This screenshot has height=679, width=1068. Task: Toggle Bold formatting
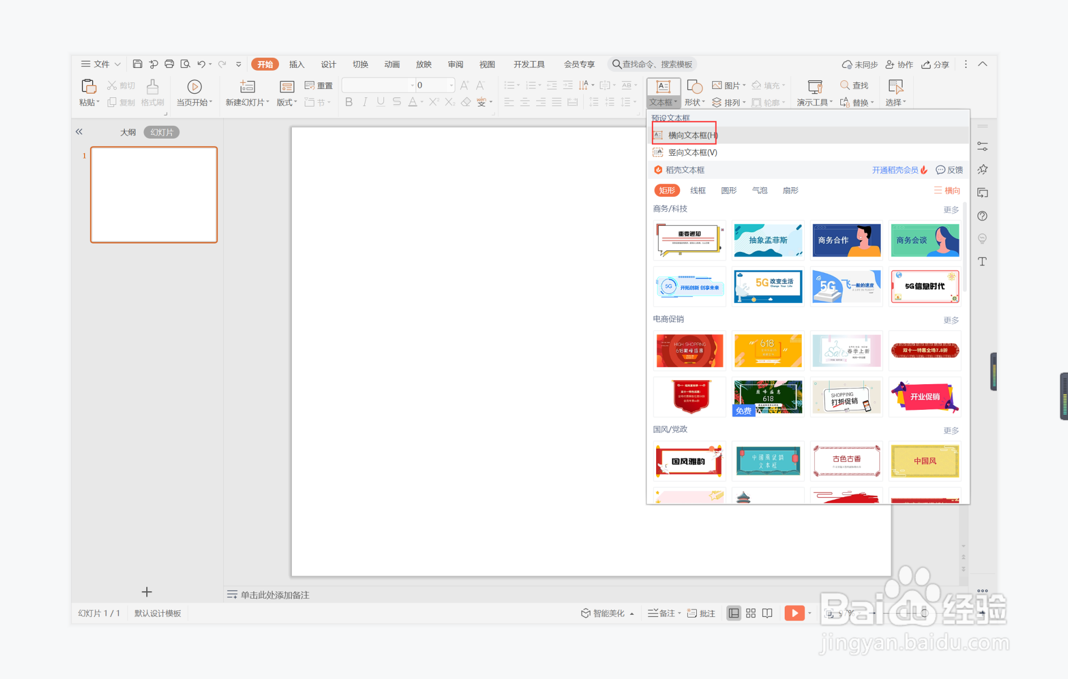point(349,102)
